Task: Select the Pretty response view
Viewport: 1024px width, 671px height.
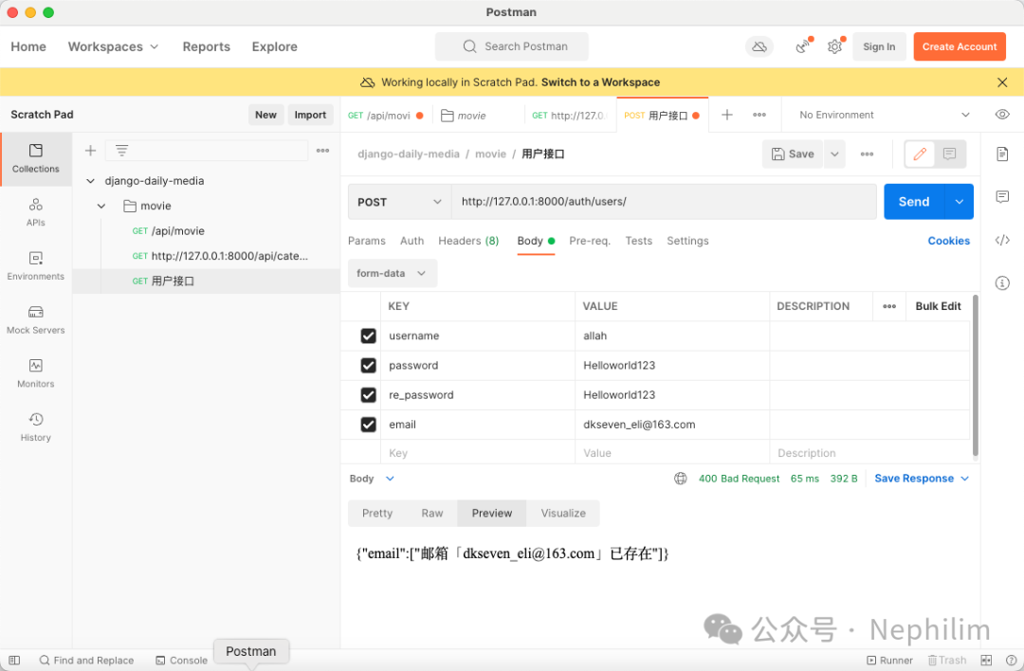Action: [x=377, y=513]
